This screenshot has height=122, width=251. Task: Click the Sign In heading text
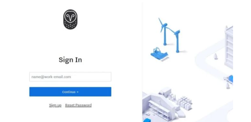click(70, 60)
